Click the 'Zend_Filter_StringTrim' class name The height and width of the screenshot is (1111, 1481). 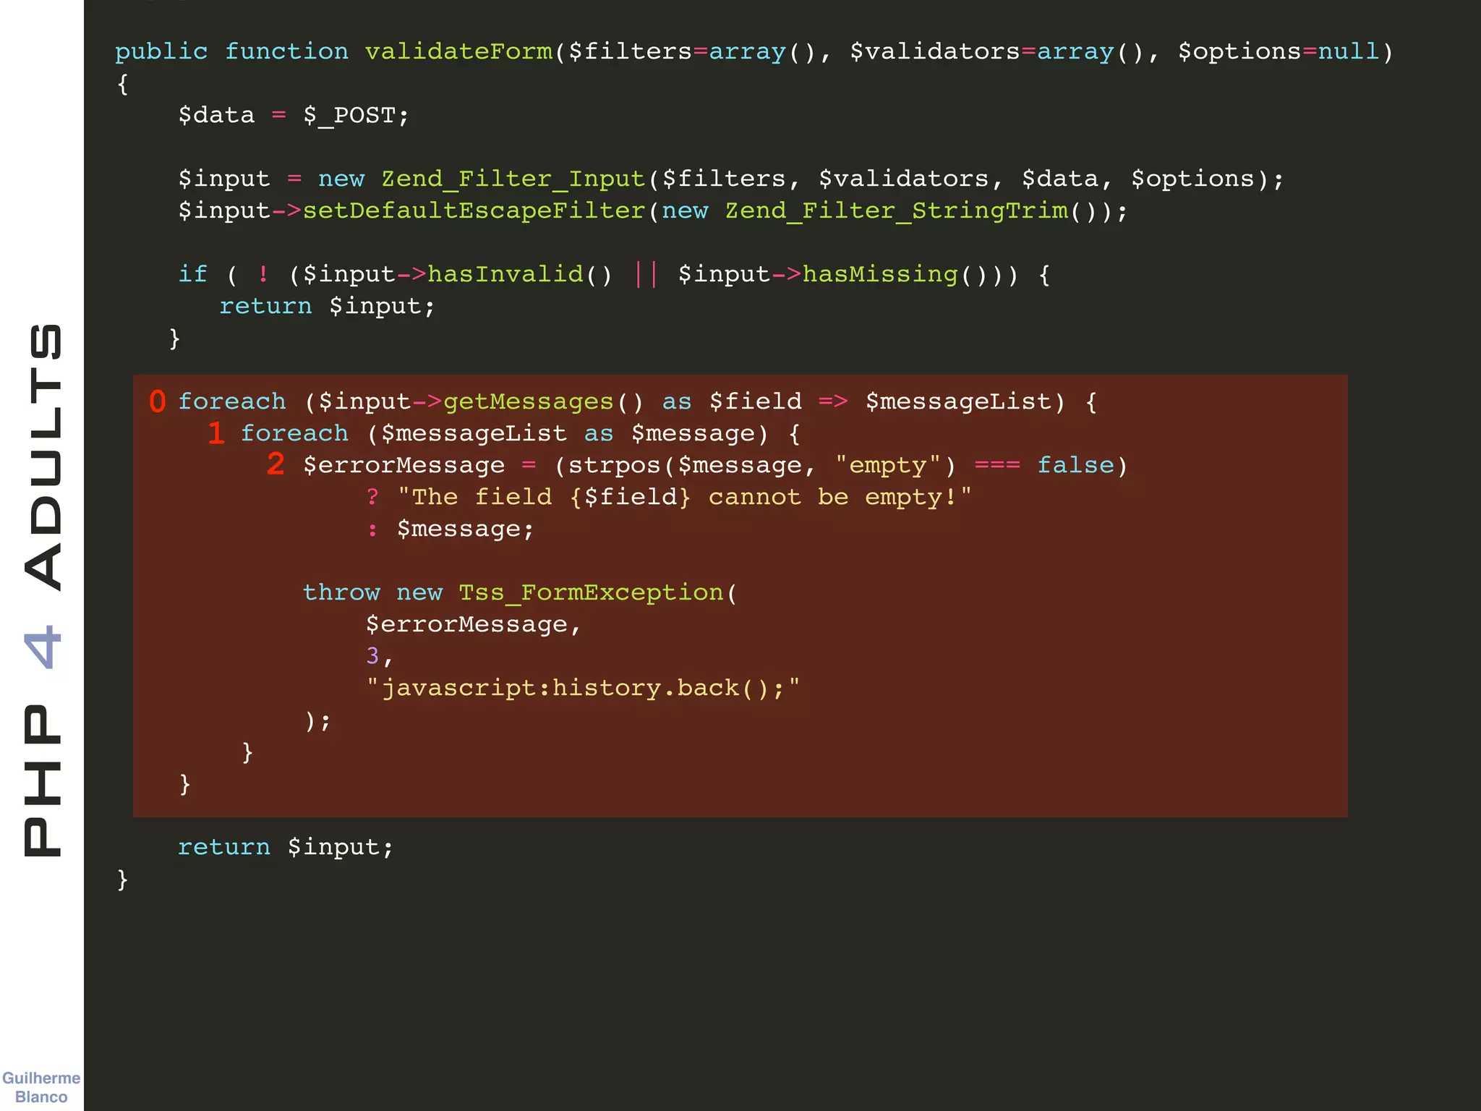tap(897, 211)
